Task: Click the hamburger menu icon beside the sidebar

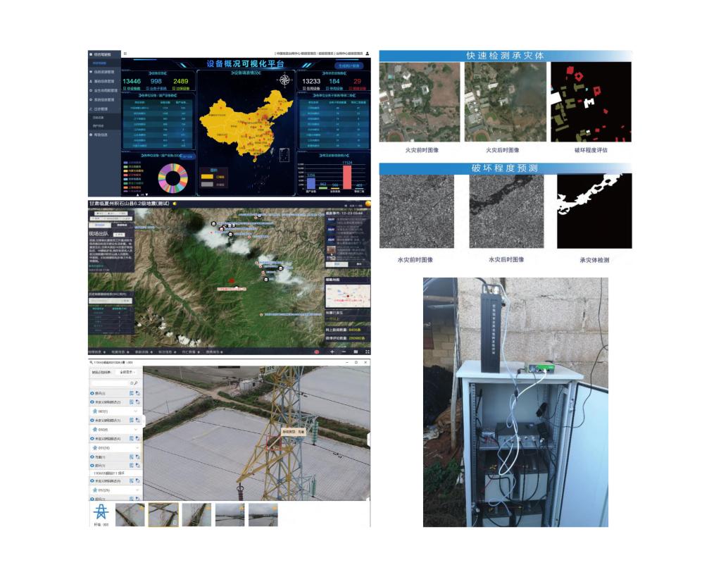Action: point(125,53)
